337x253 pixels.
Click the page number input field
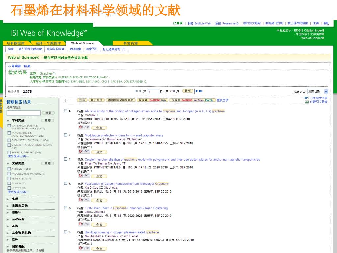click(153, 92)
